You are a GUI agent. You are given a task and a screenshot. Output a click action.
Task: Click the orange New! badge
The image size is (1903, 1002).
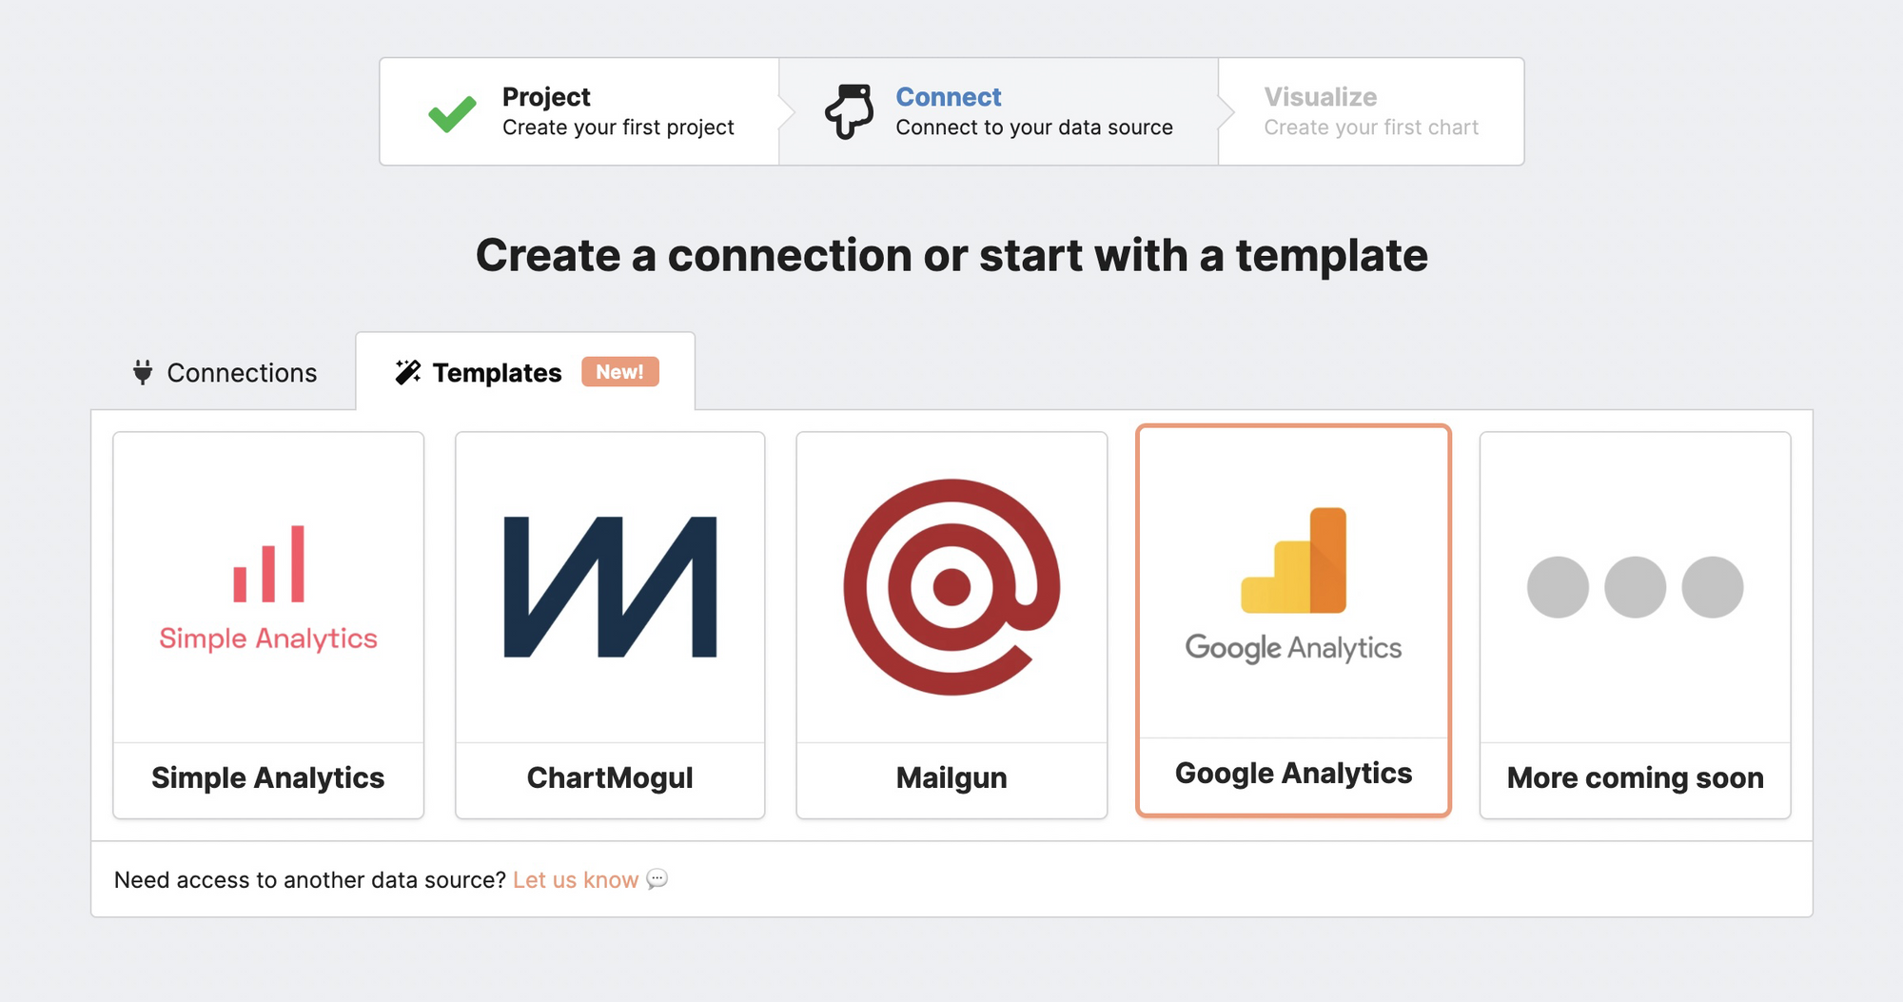click(x=620, y=372)
